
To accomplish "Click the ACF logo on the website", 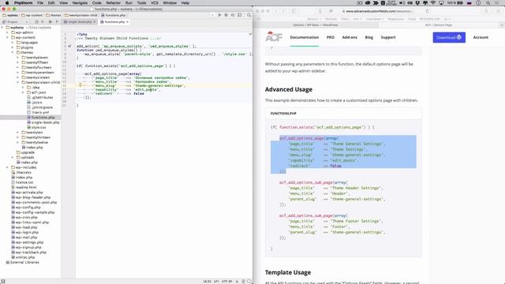I will (x=274, y=37).
